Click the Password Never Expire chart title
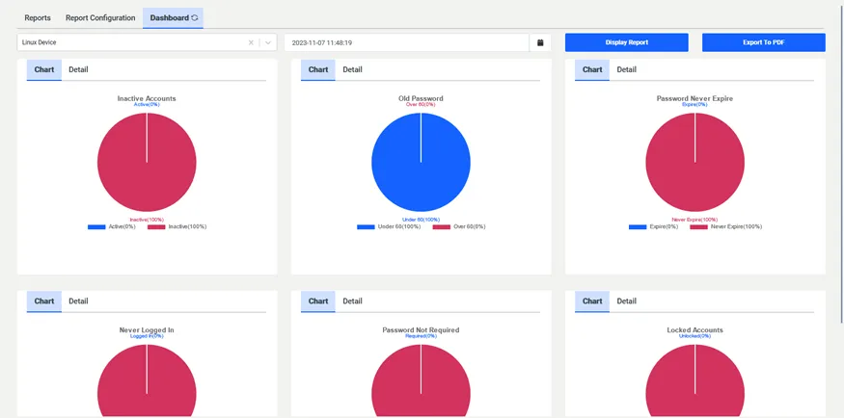 [x=694, y=98]
